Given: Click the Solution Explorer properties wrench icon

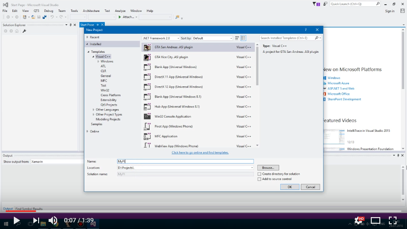Looking at the screenshot, I should click(x=24, y=31).
